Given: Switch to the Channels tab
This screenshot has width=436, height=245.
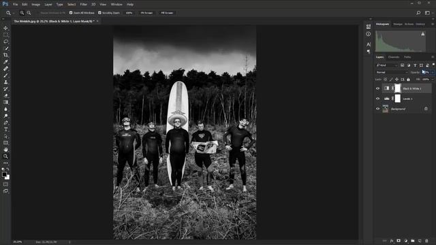Looking at the screenshot, I should [394, 57].
